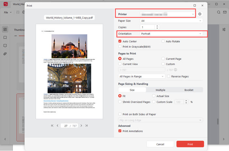Screen dimensions: 229x151
Task: Switch to the Multiple tab
Action: 160,90
